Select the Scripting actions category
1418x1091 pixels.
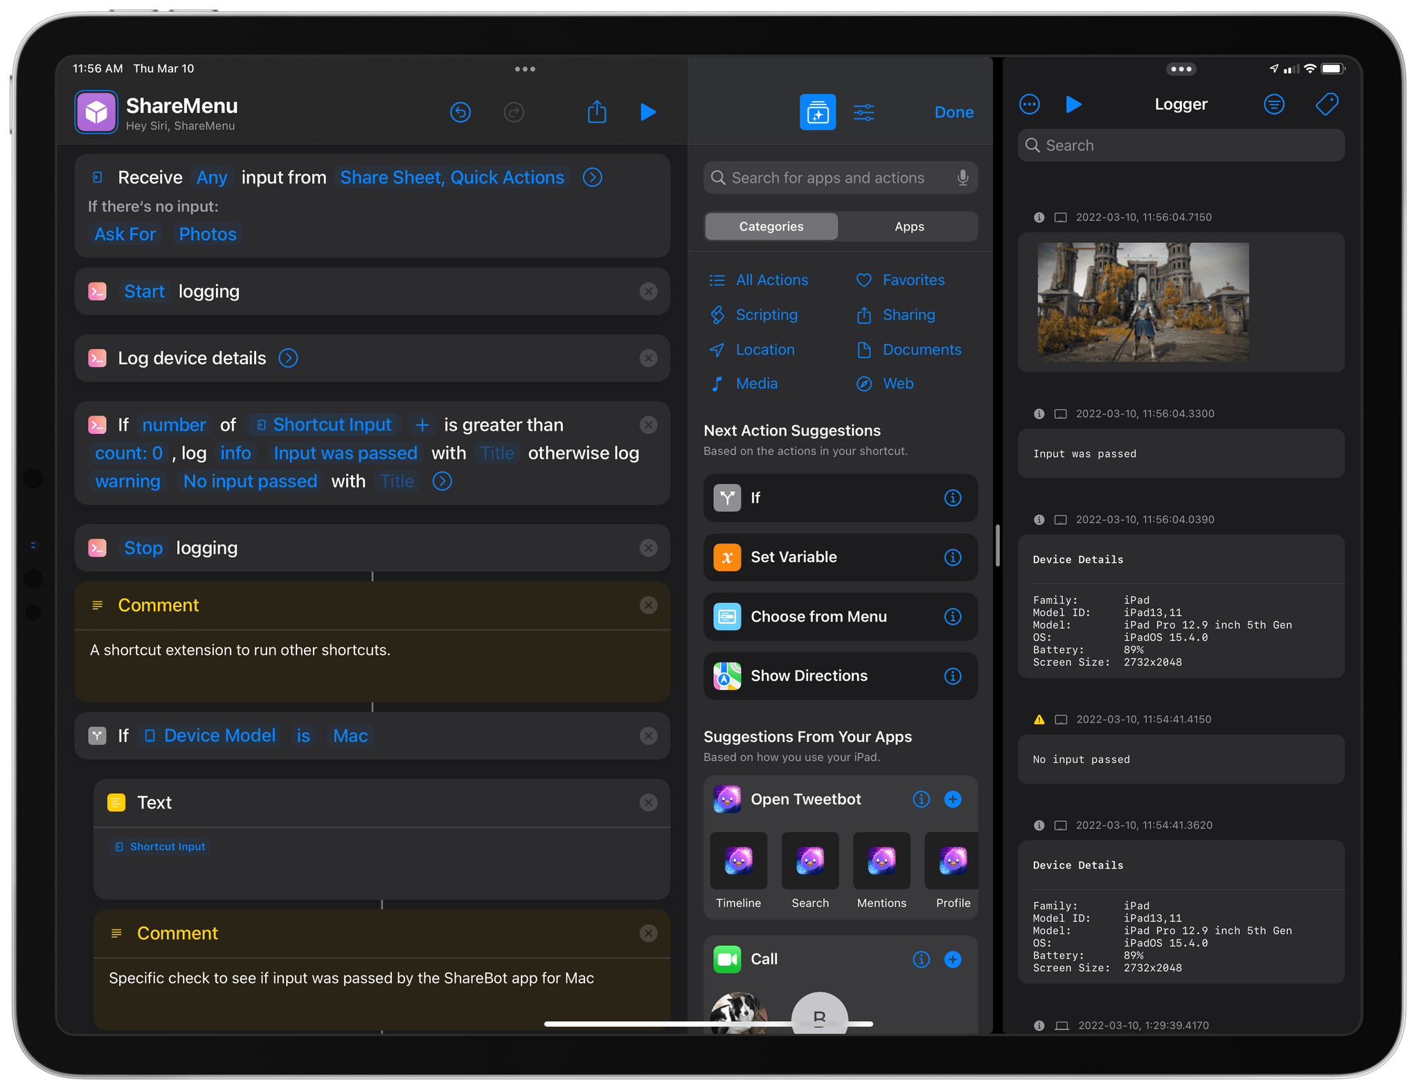tap(765, 315)
